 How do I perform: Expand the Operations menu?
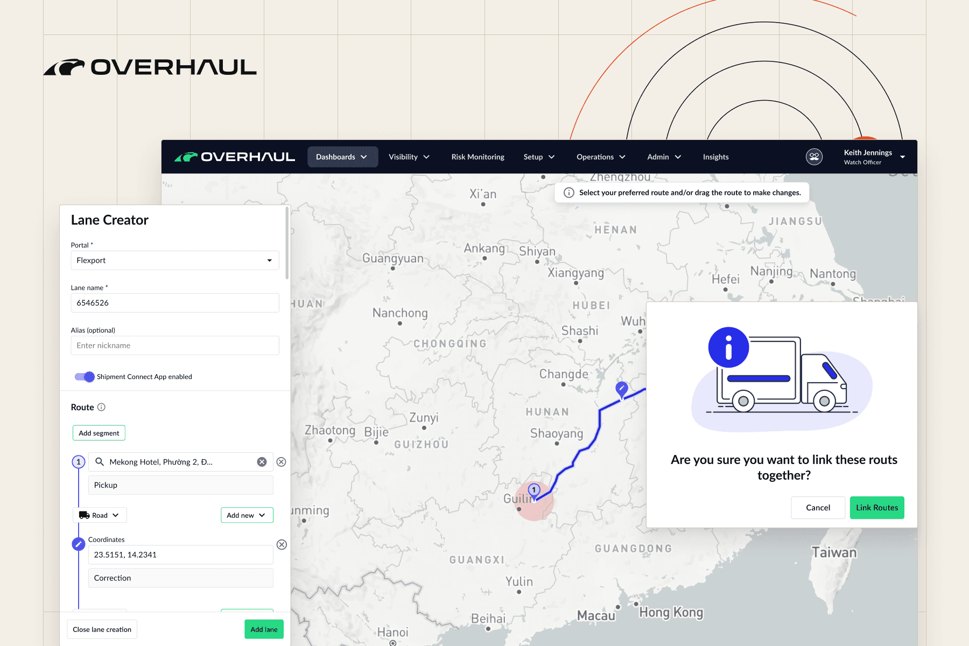[601, 157]
